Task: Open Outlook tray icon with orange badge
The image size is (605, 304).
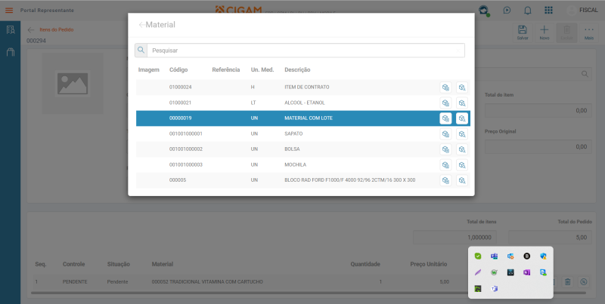Action: pos(510,256)
